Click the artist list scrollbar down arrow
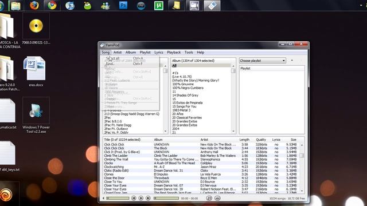The image size is (367, 206). (x=166, y=131)
